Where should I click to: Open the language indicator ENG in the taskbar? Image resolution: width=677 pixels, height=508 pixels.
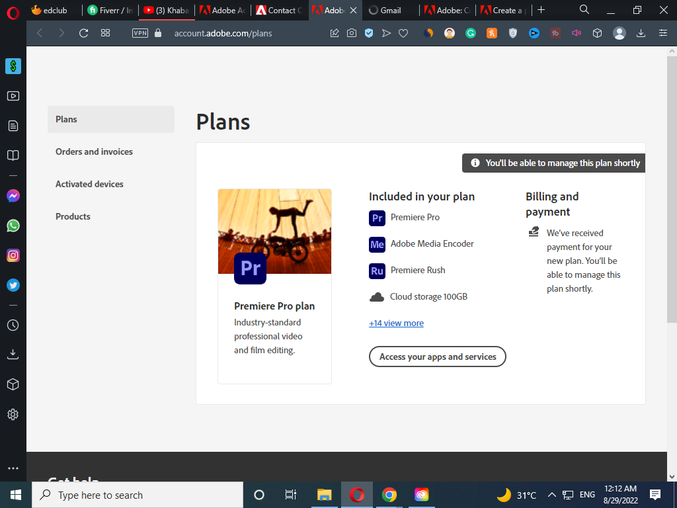tap(587, 494)
